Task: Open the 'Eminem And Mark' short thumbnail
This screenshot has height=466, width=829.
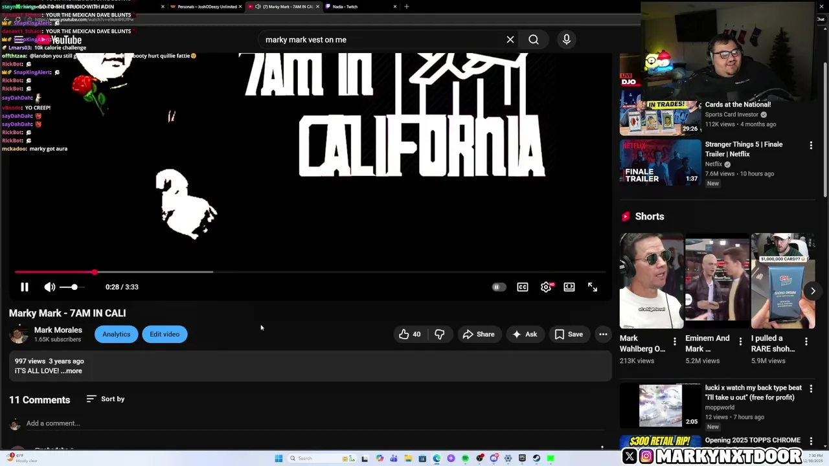Action: tap(717, 281)
